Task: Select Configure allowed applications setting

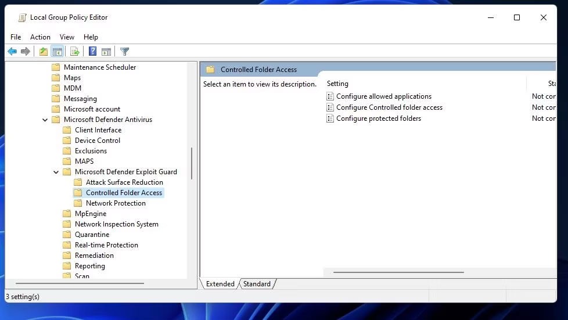Action: [383, 96]
